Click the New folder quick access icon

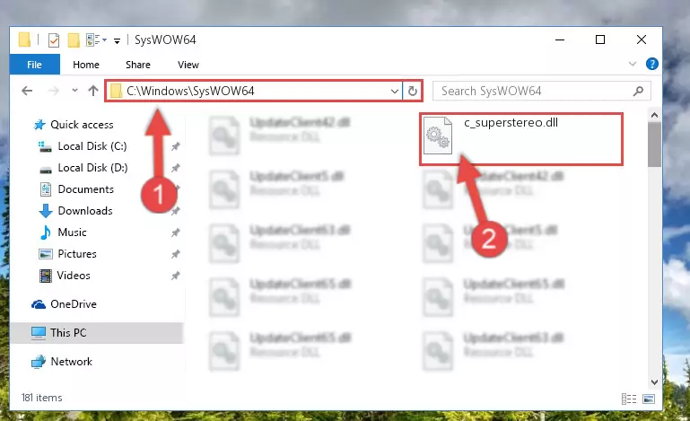[74, 40]
